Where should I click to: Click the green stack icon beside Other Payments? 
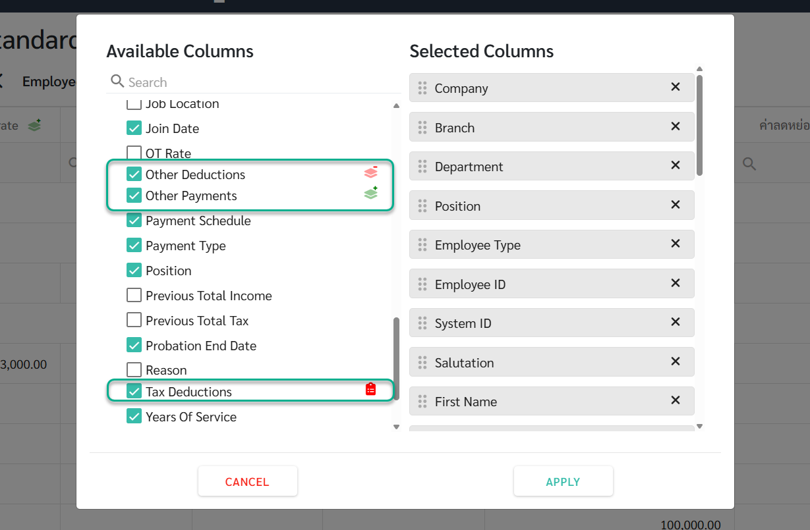(371, 194)
